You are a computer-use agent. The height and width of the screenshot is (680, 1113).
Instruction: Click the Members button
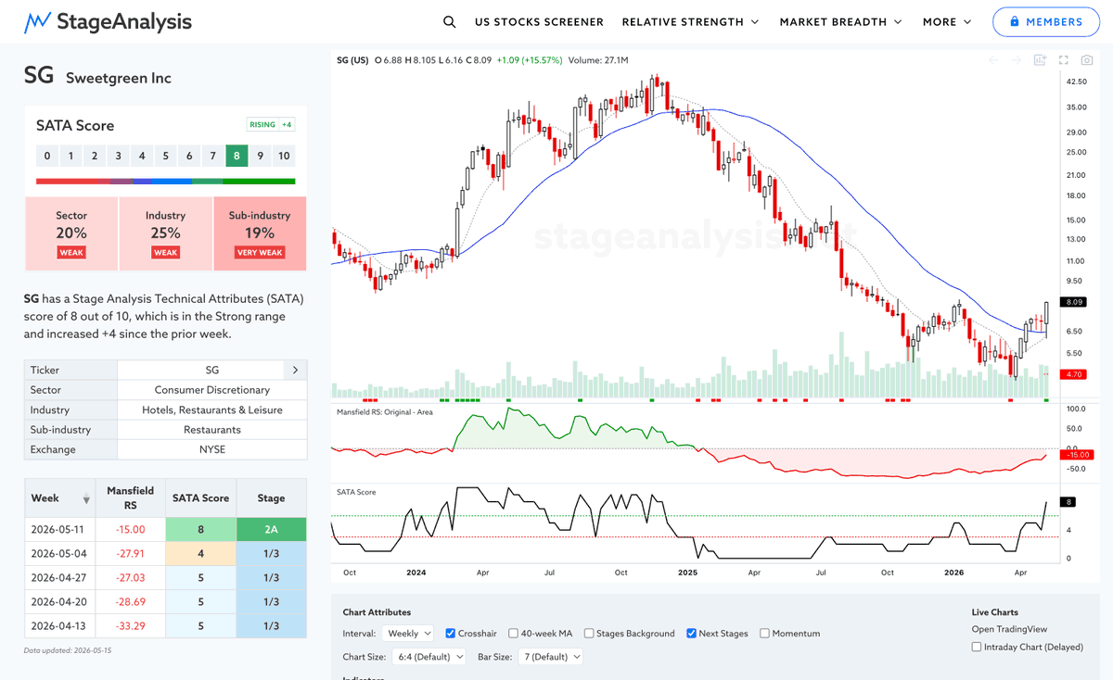coord(1046,21)
